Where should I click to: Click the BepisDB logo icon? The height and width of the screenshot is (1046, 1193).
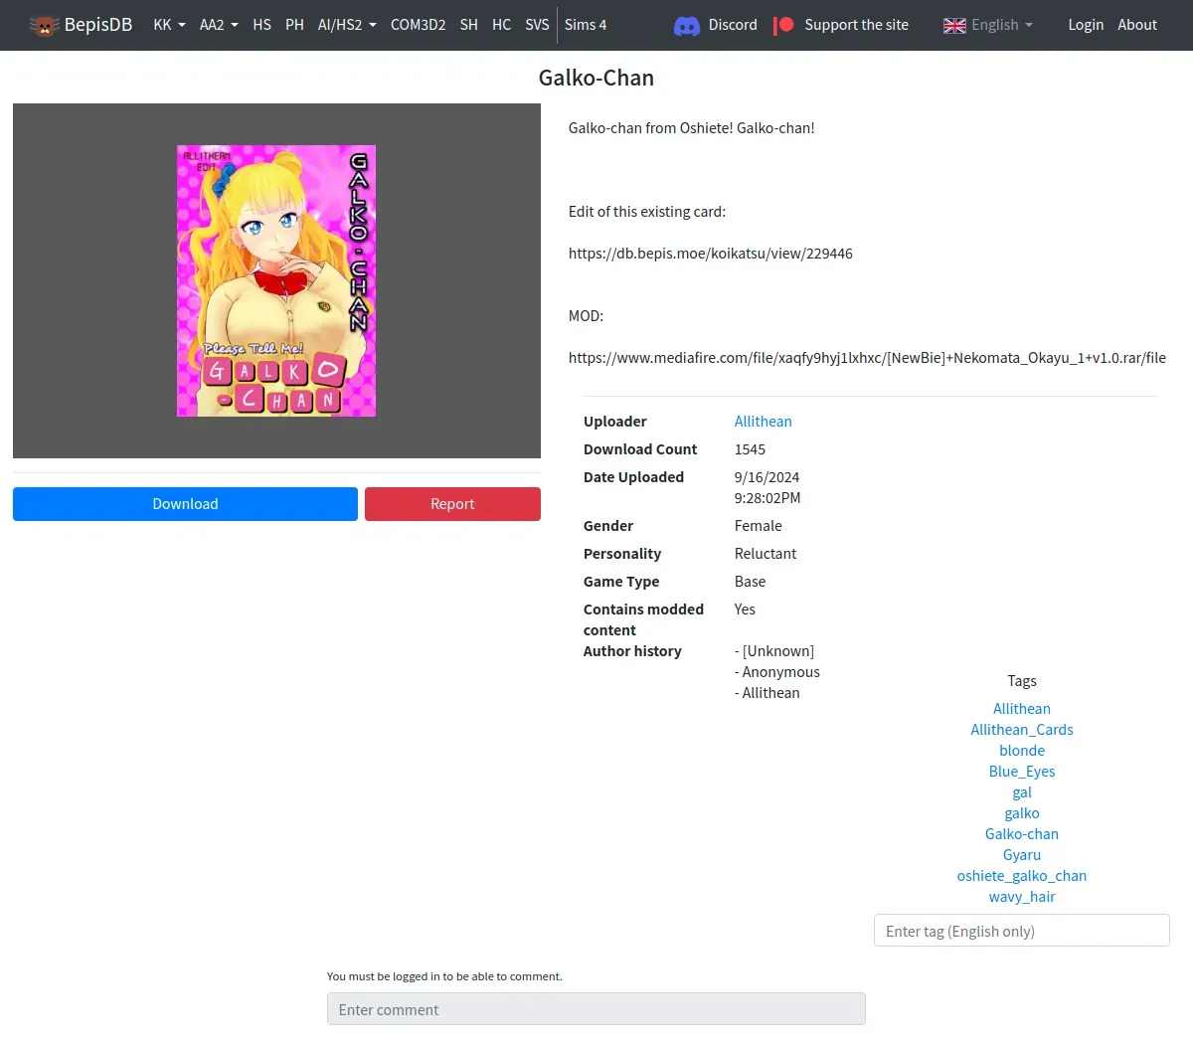pos(44,25)
